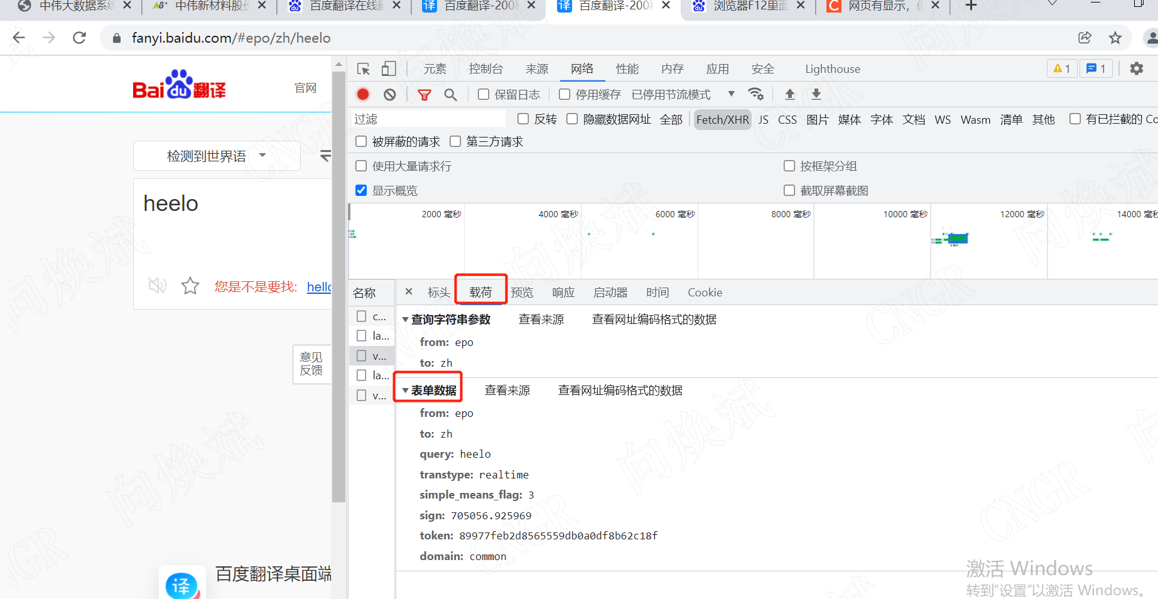The width and height of the screenshot is (1158, 599).
Task: Collapse 查询字符串参数 section
Action: pos(405,320)
